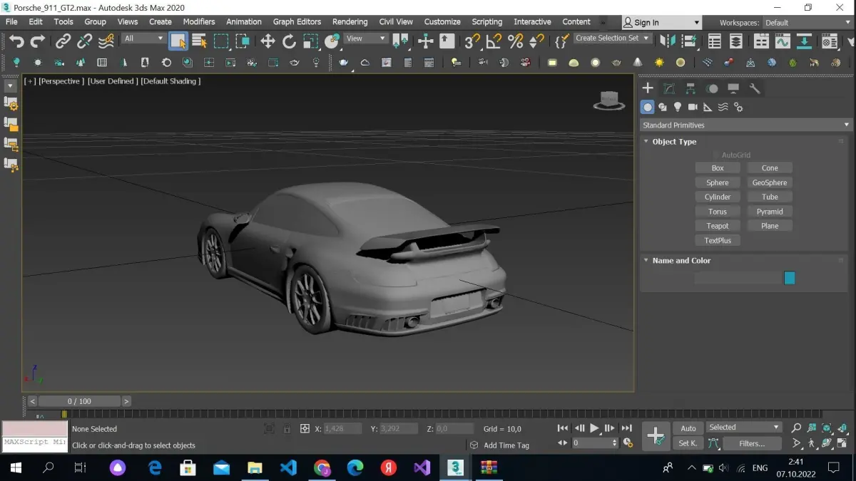Open the Motion panel tab
Screen dimensions: 856x481
tap(712, 88)
